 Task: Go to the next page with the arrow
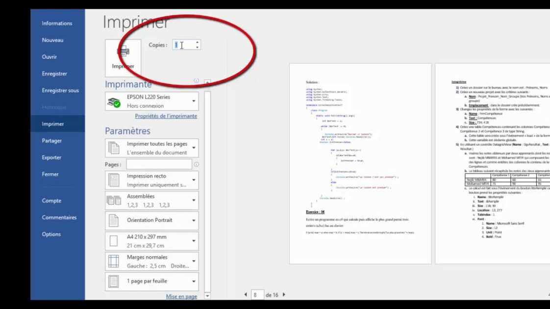click(x=284, y=295)
